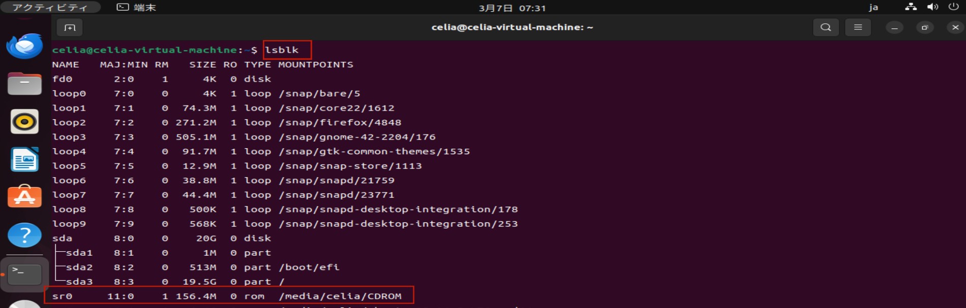
Task: Restore the terminal window size
Action: tap(925, 27)
